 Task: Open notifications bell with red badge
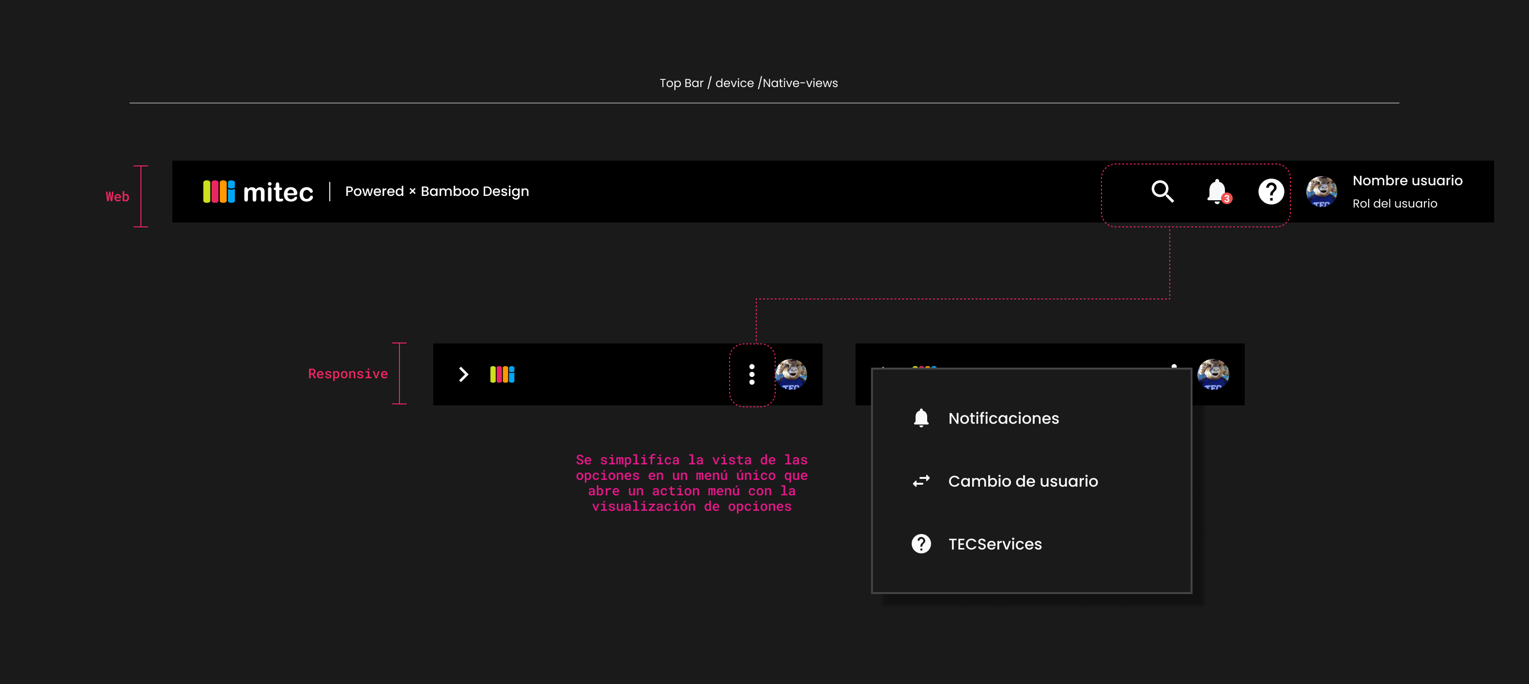[1219, 192]
